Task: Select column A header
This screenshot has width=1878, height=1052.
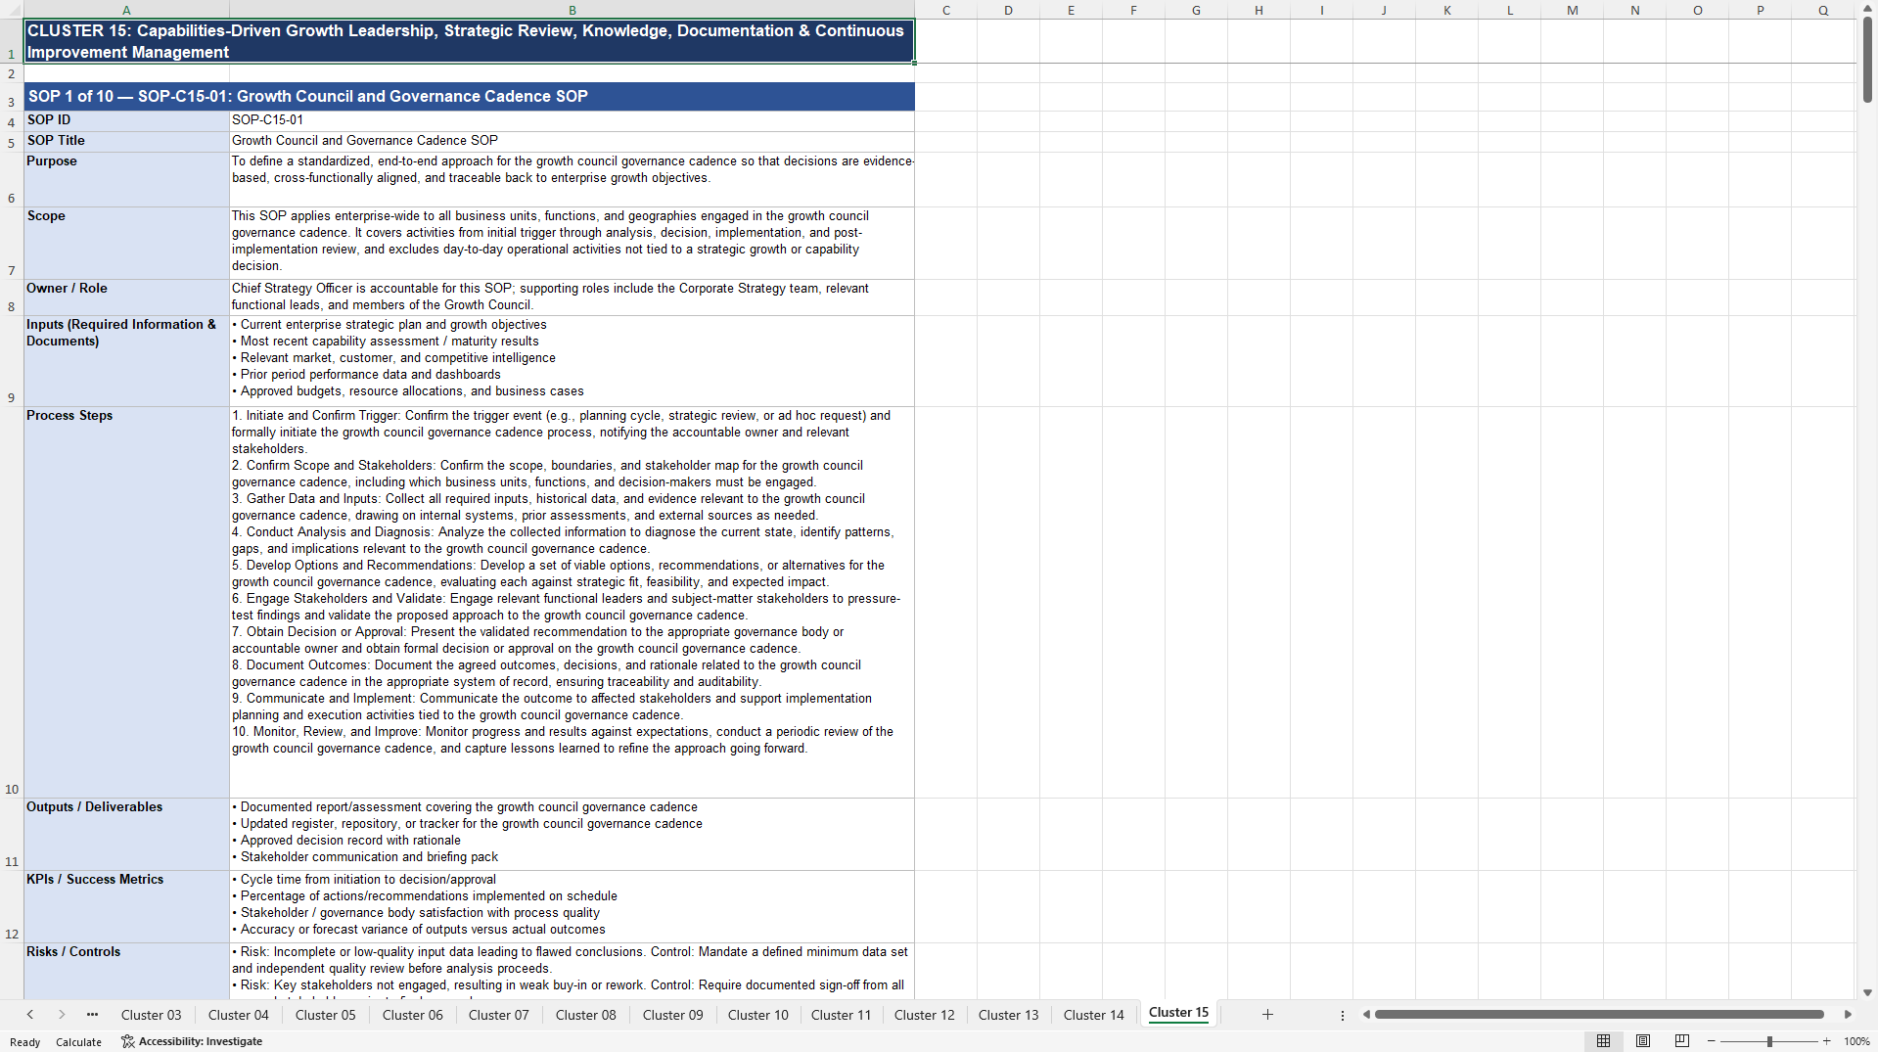Action: pos(126,10)
